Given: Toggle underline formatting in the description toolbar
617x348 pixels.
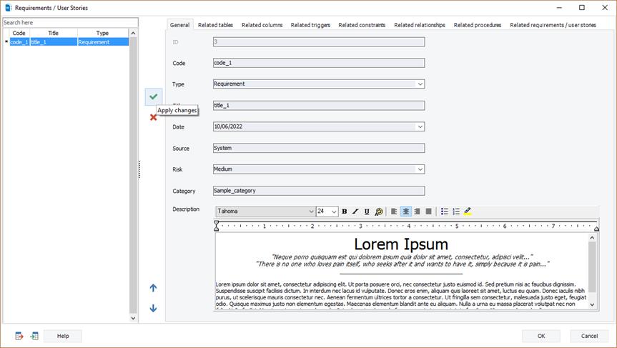Looking at the screenshot, I should point(367,212).
